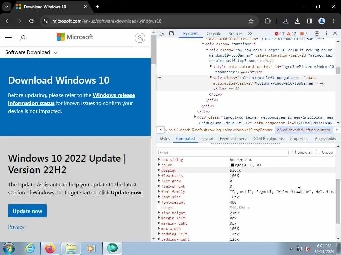Image resolution: width=341 pixels, height=255 pixels.
Task: Close the Download Windows 10 tab
Action: pos(85,7)
